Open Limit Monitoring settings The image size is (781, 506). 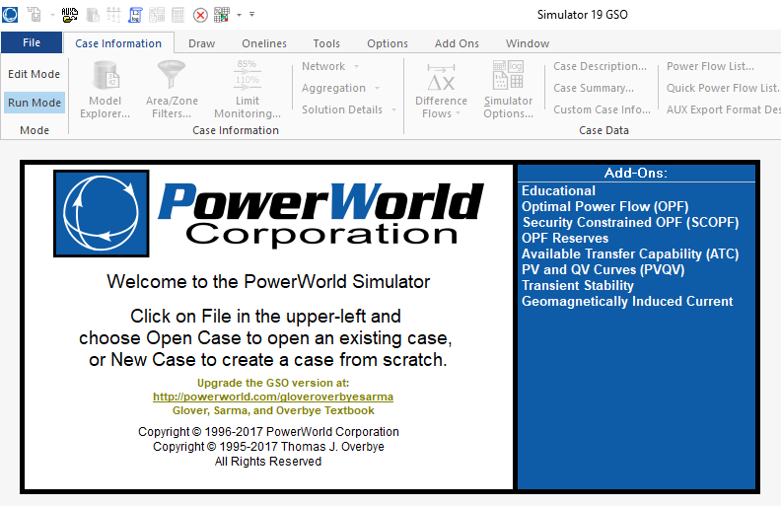pos(248,89)
